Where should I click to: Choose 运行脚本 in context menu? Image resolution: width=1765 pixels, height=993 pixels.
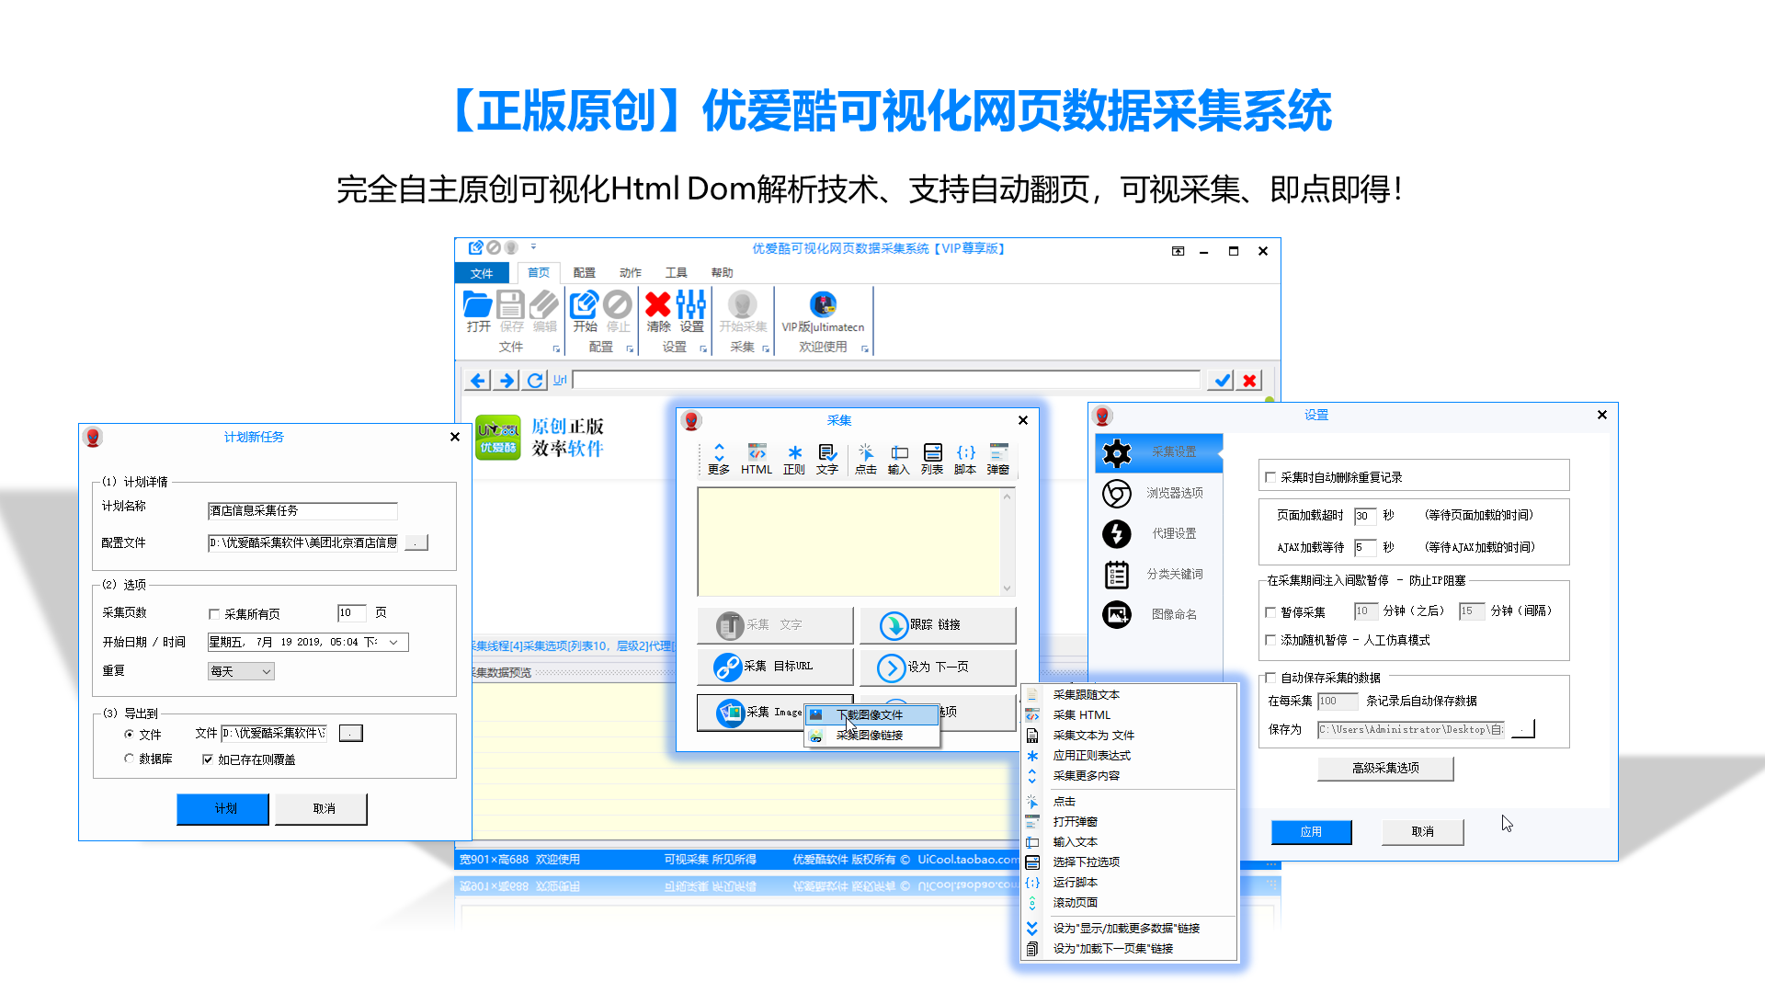[1129, 883]
